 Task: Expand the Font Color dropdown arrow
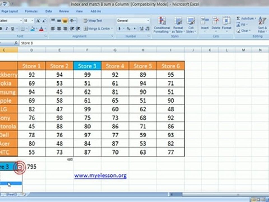[45, 29]
